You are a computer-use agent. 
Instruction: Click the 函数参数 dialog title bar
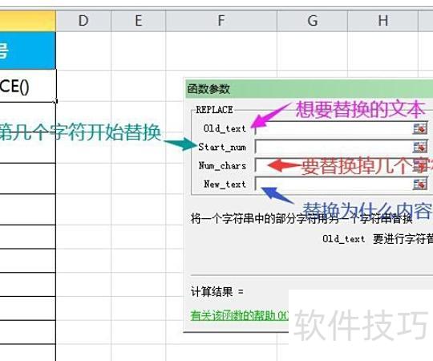coord(310,89)
